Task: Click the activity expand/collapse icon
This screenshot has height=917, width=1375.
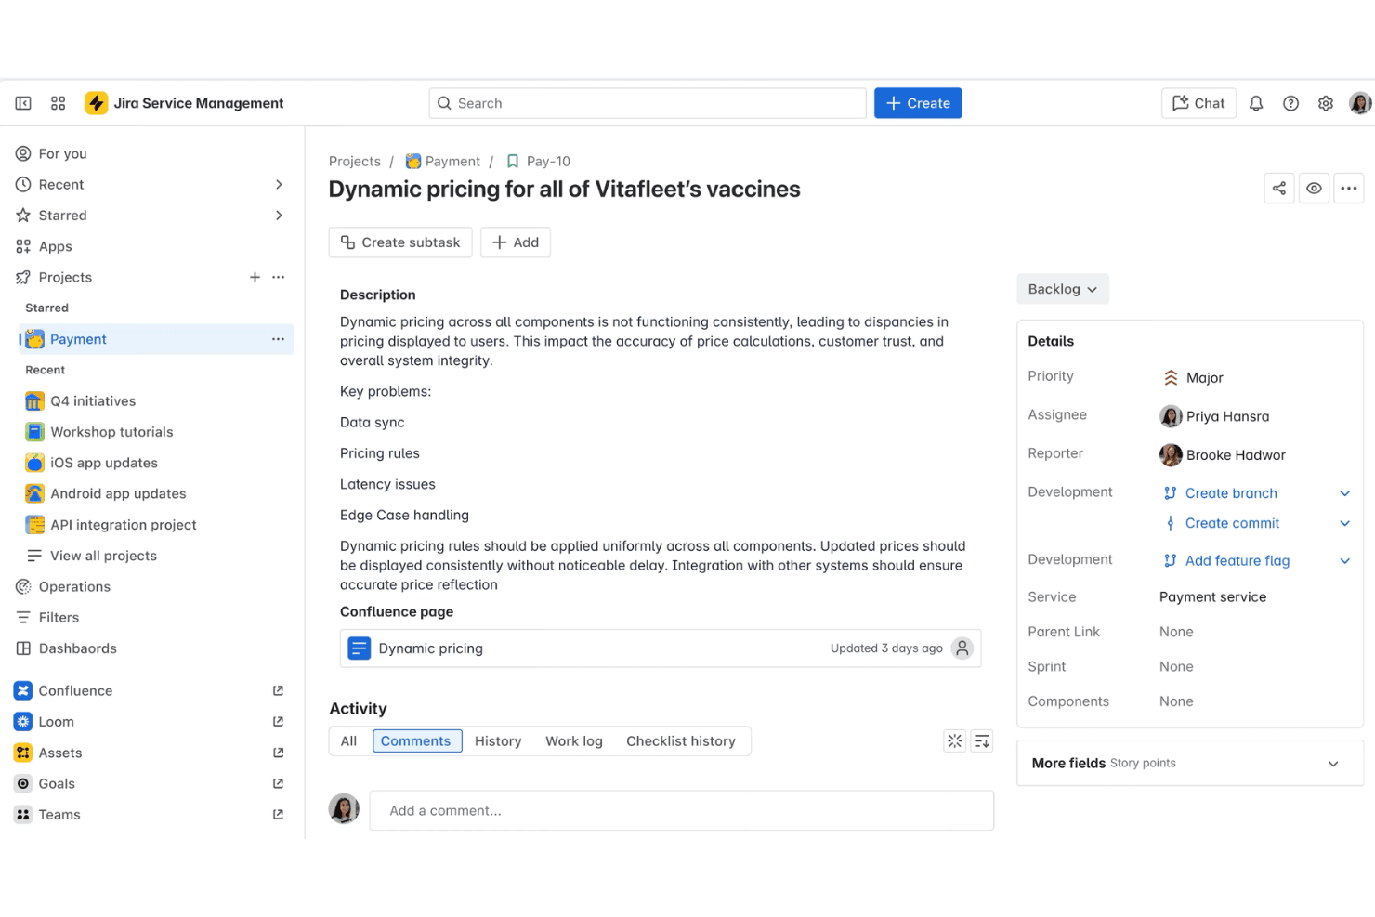Action: [954, 740]
